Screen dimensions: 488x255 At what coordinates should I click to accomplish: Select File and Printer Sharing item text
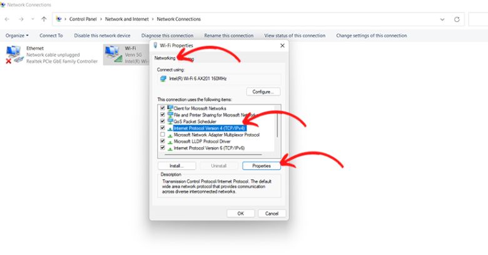[215, 115]
